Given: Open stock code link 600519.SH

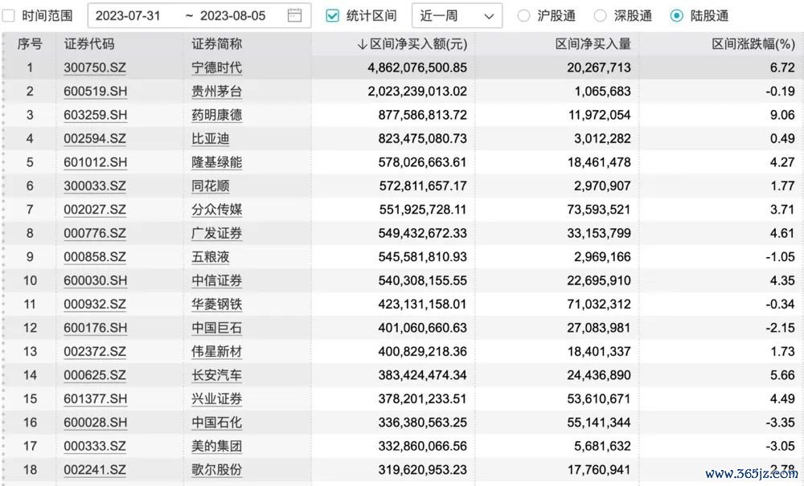Looking at the screenshot, I should click(x=95, y=92).
